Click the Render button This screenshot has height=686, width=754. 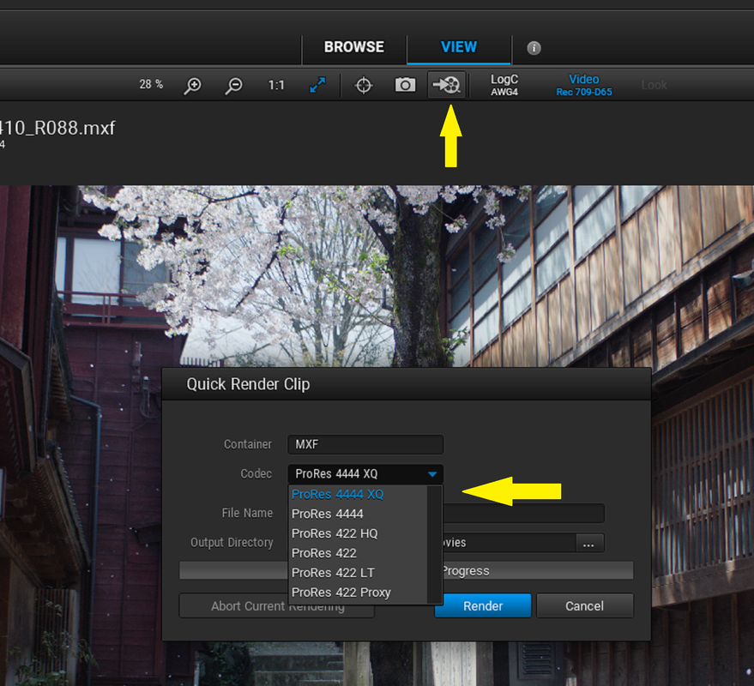pos(483,605)
